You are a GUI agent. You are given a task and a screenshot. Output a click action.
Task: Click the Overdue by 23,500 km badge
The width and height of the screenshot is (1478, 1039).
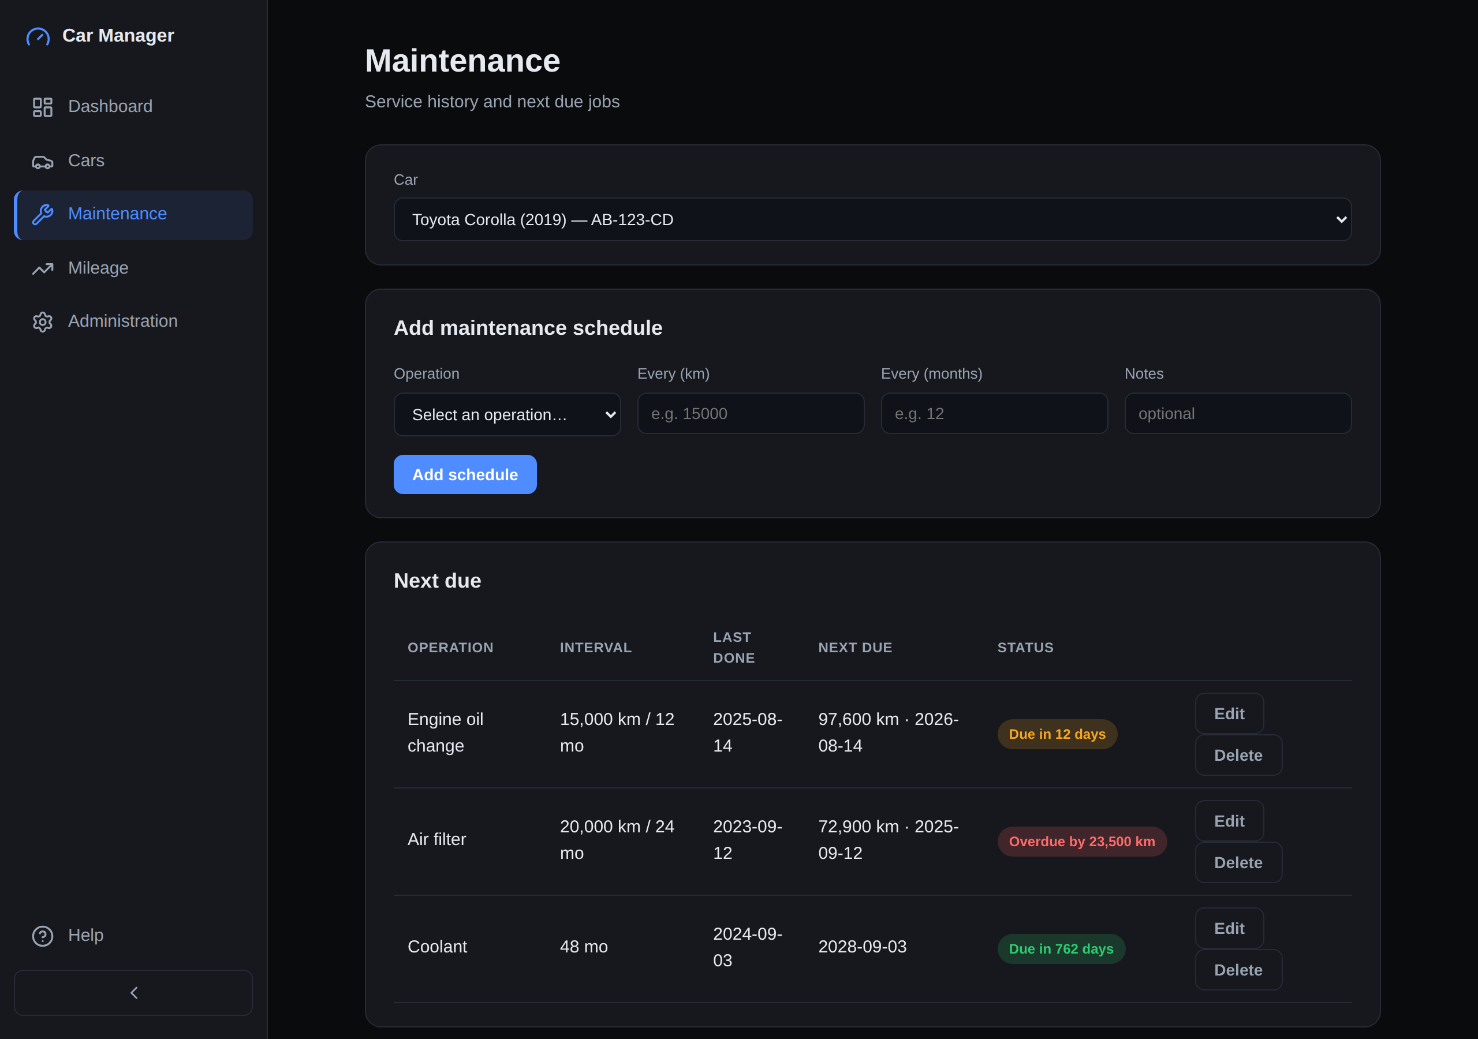tap(1081, 842)
